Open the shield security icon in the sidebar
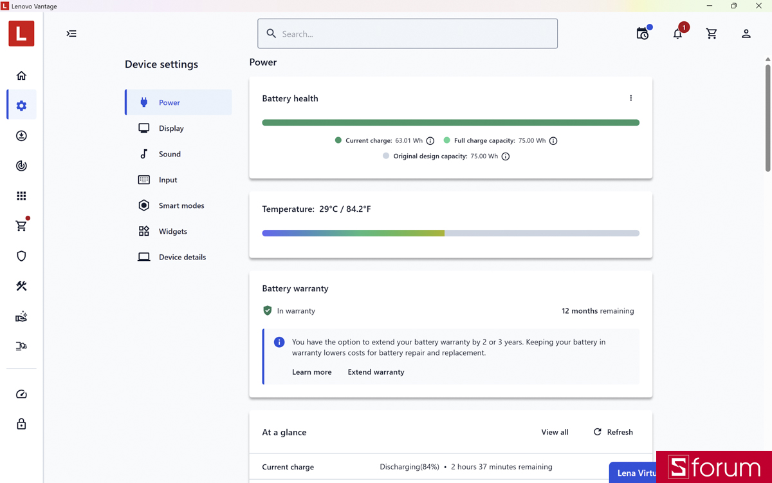Image resolution: width=772 pixels, height=483 pixels. 21,256
